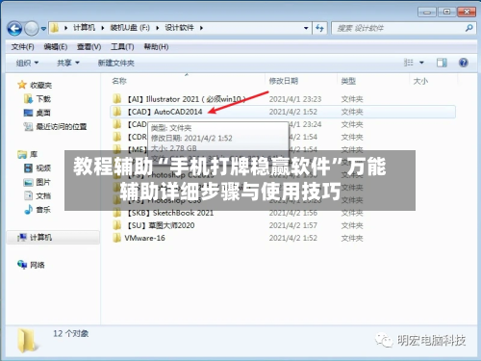This screenshot has width=481, height=361.
Task: Toggle the preview pane icon
Action: pyautogui.click(x=442, y=63)
